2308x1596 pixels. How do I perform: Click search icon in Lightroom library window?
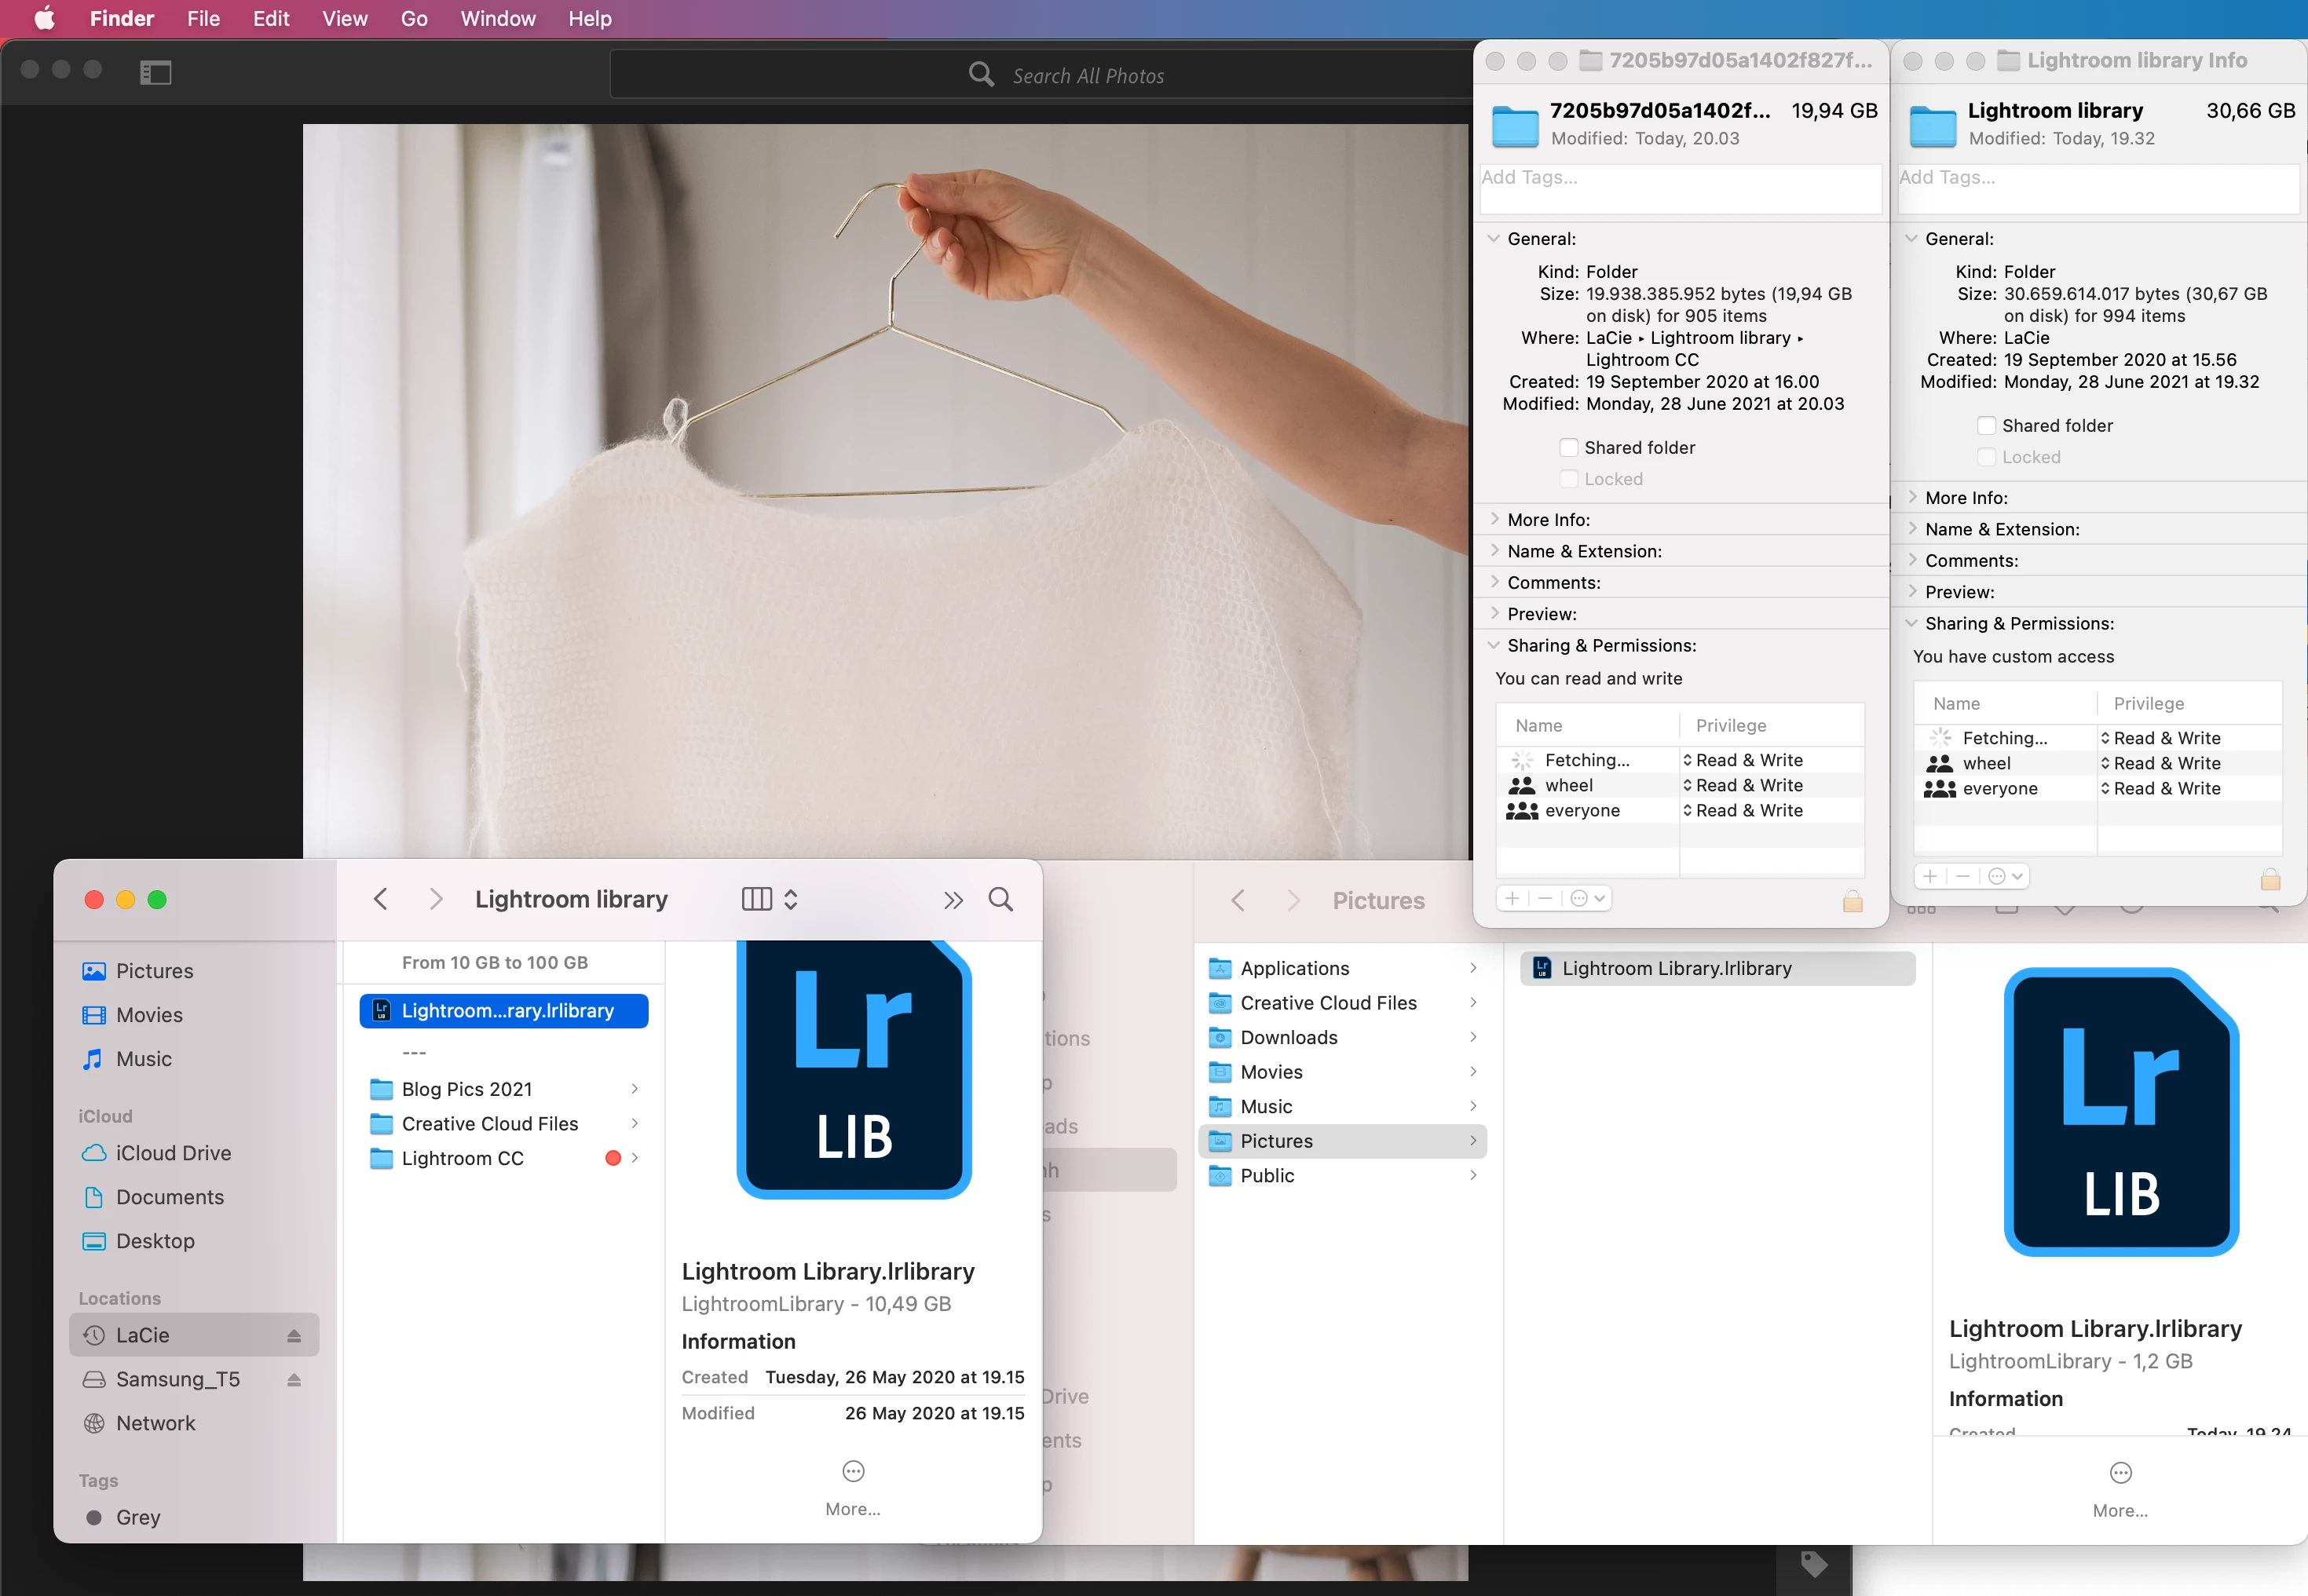pyautogui.click(x=1000, y=900)
